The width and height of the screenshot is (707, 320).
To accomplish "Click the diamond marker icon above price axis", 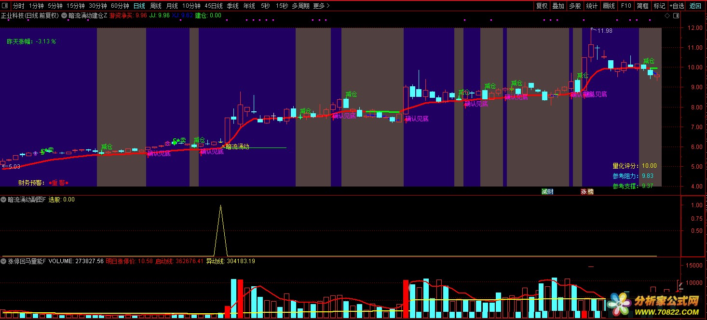I will point(667,15).
